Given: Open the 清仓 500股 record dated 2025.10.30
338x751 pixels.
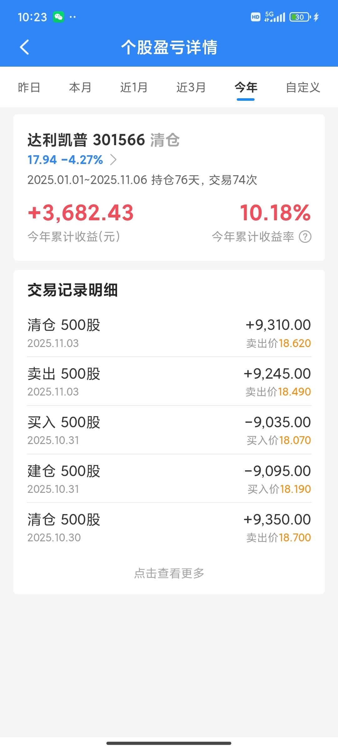Looking at the screenshot, I should coord(169,527).
